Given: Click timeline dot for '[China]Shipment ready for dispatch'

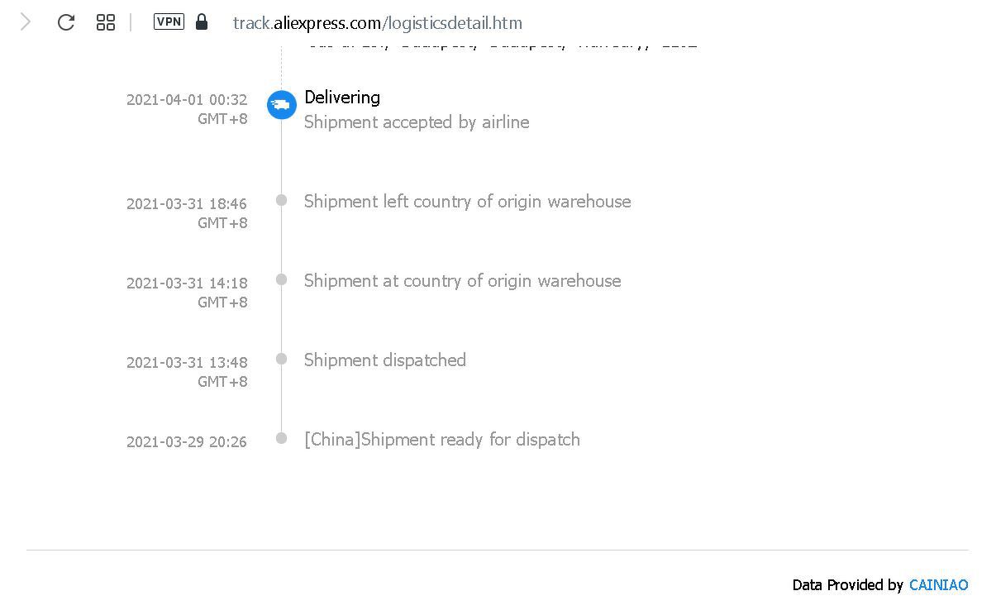Looking at the screenshot, I should pyautogui.click(x=281, y=438).
